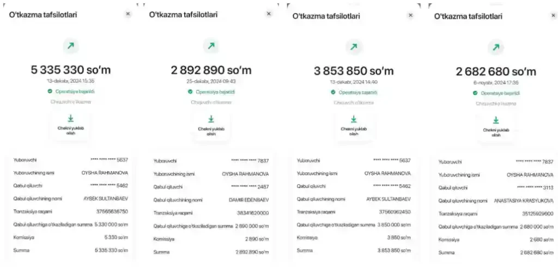The image size is (558, 267).
Task: Download the receipt for the 2 892 890 so'm transfer
Action: [211, 124]
